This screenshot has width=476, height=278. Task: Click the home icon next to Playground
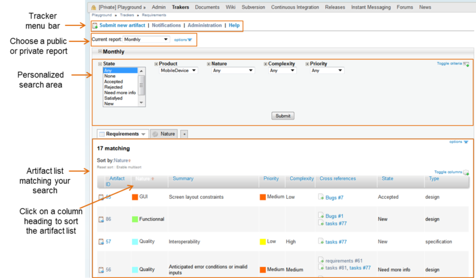tap(93, 7)
